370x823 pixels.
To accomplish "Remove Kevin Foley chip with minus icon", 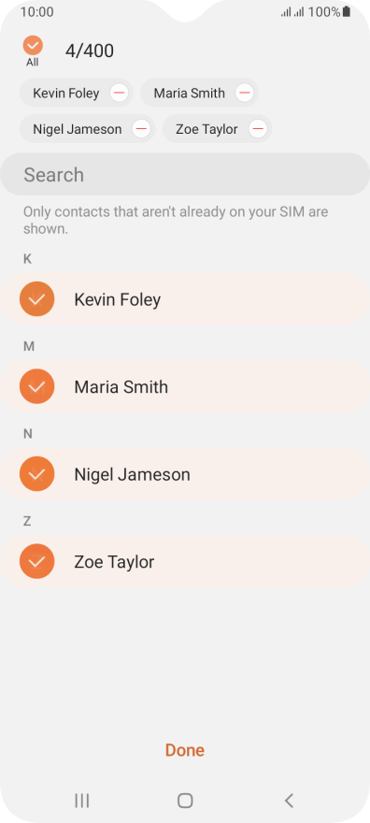I will point(120,93).
